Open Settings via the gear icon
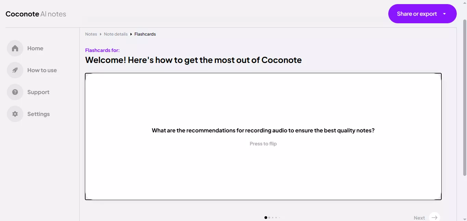Viewport: 467px width, 221px height. [15, 114]
